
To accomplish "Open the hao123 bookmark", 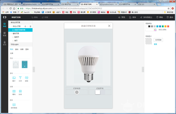I will 25,12.
